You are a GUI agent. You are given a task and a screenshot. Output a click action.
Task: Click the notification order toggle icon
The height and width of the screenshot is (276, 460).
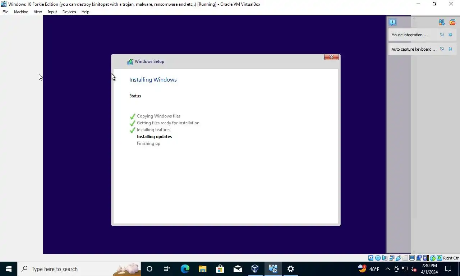point(442,22)
